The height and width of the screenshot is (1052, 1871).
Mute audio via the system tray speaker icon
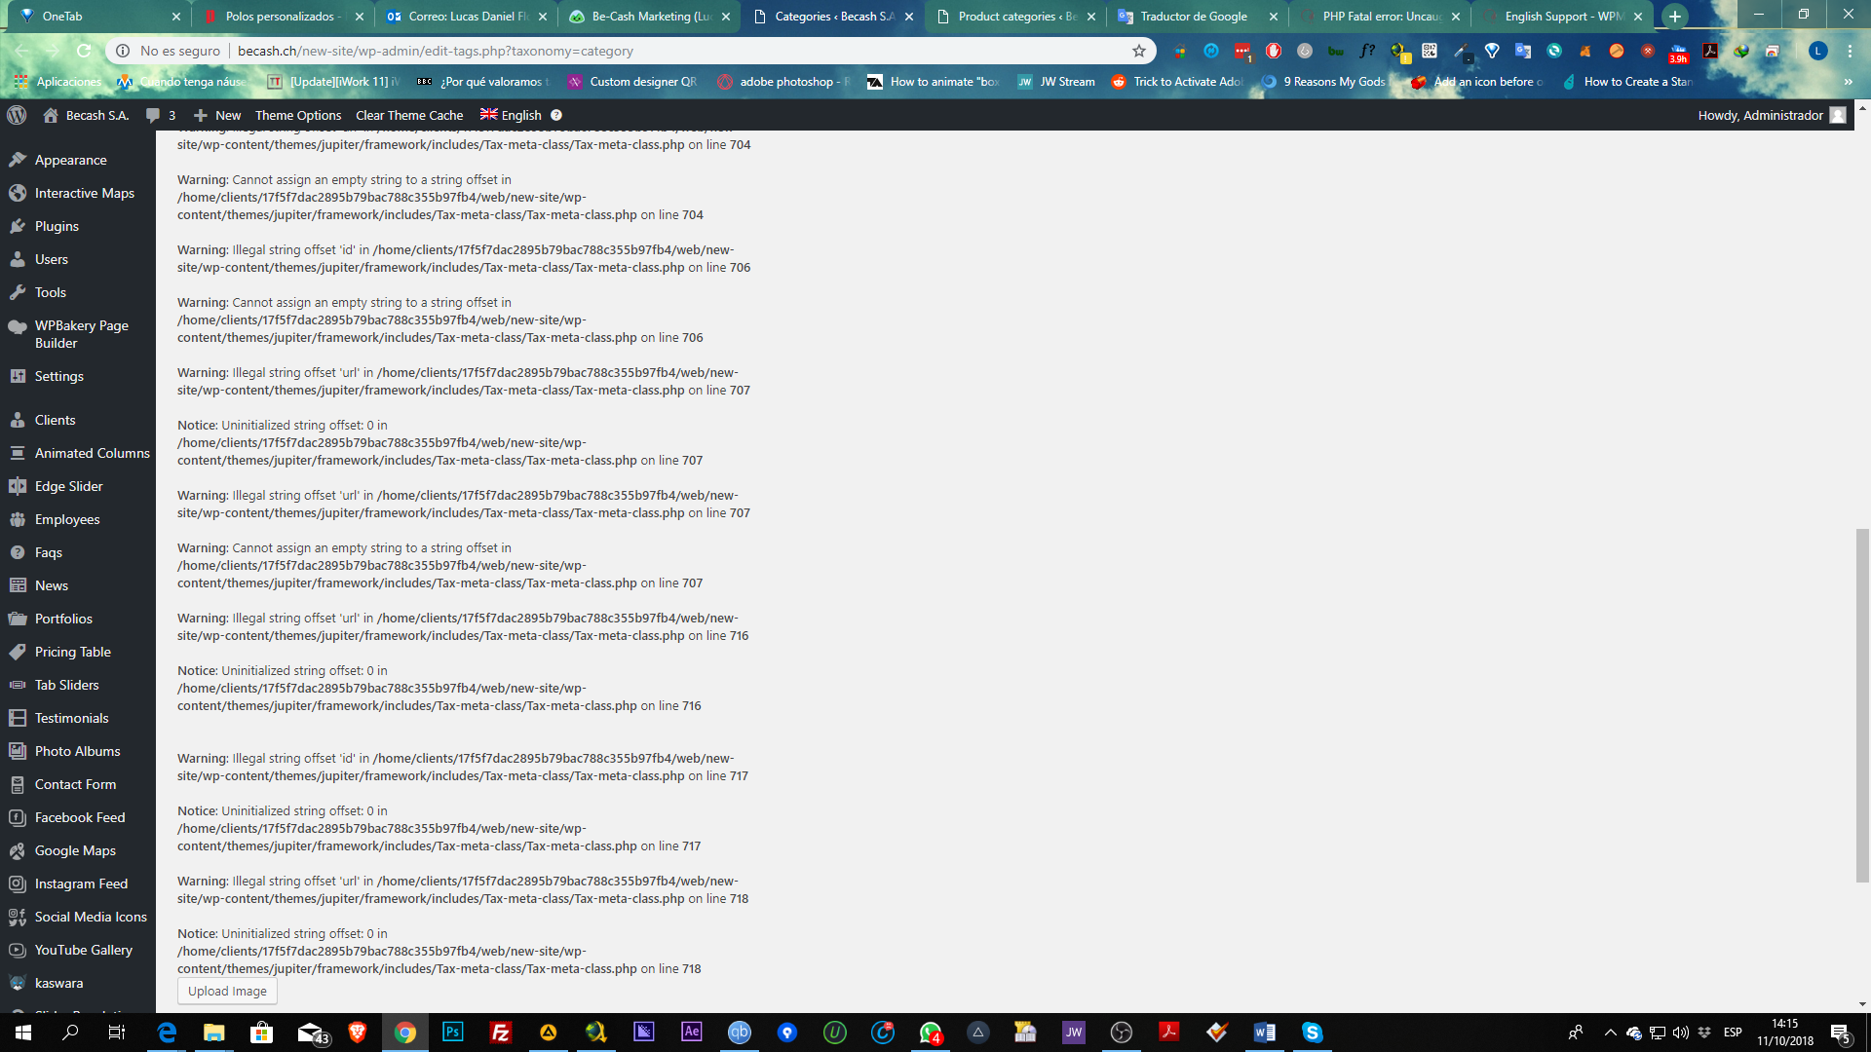1683,1032
